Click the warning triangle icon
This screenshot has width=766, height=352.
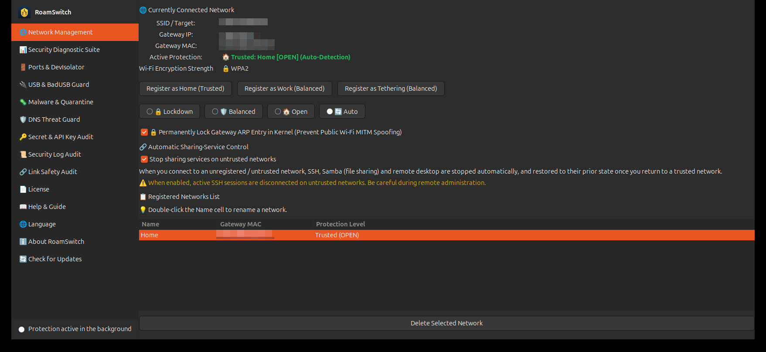pos(143,183)
